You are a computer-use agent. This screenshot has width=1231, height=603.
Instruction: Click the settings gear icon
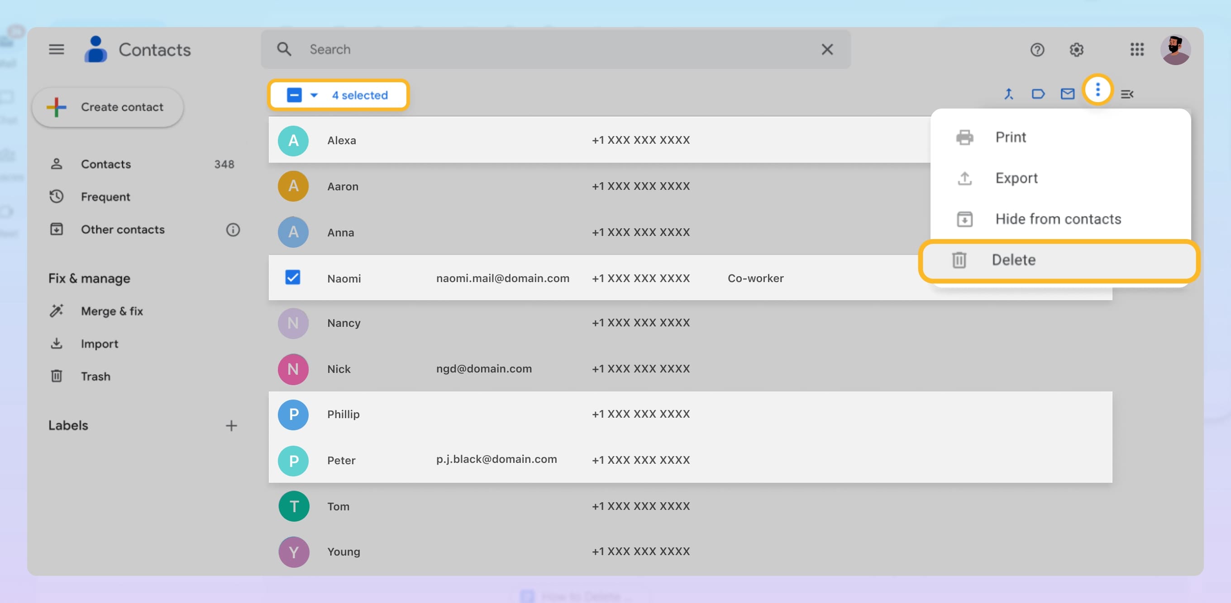[1076, 49]
